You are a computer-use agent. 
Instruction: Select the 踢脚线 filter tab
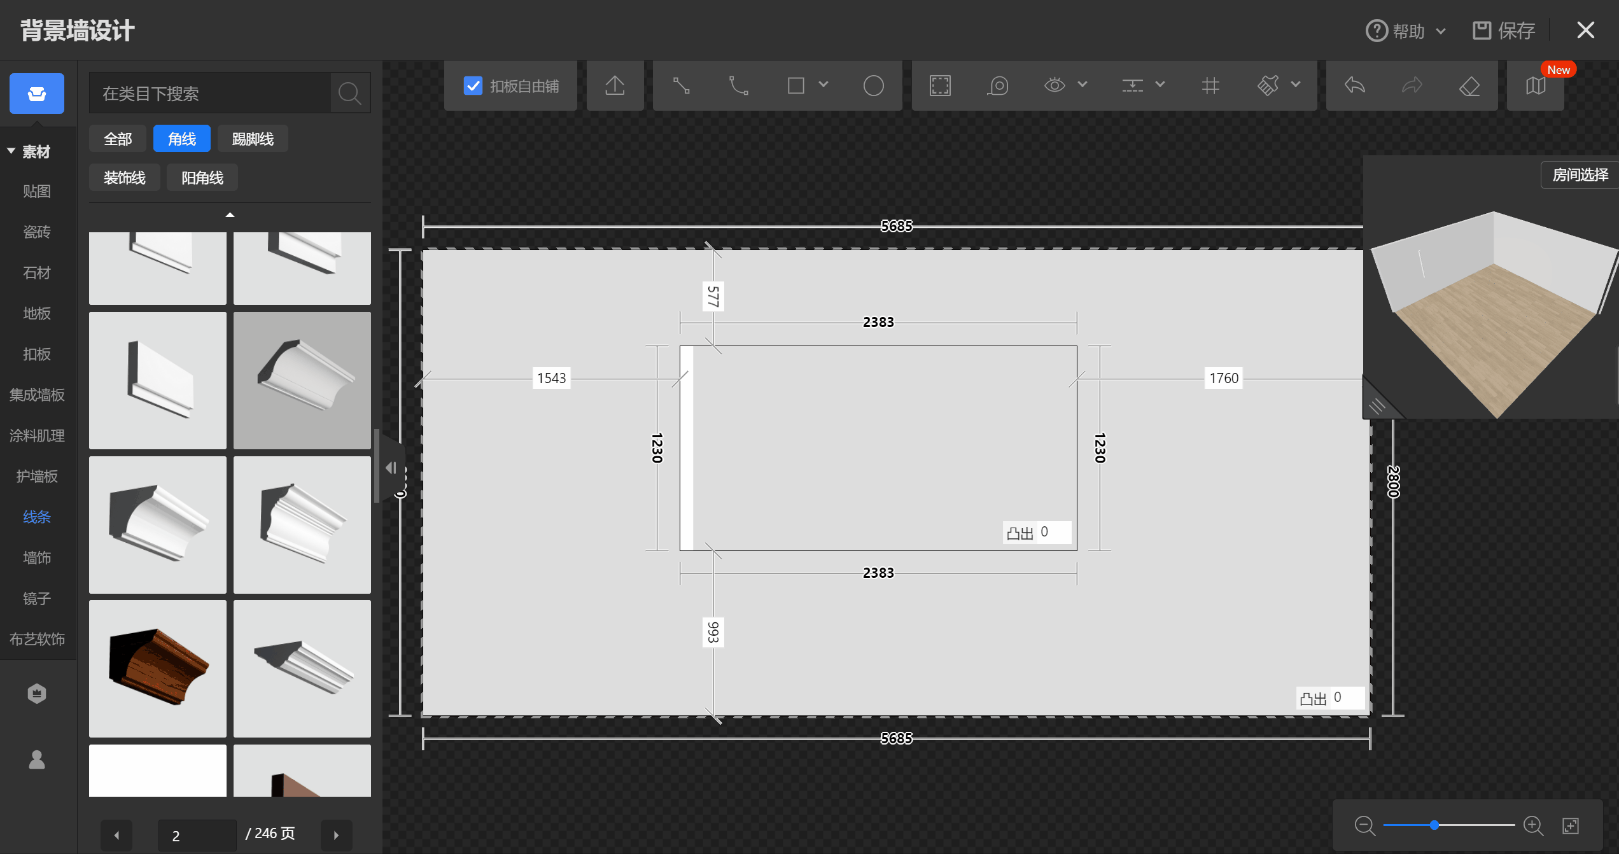point(253,139)
